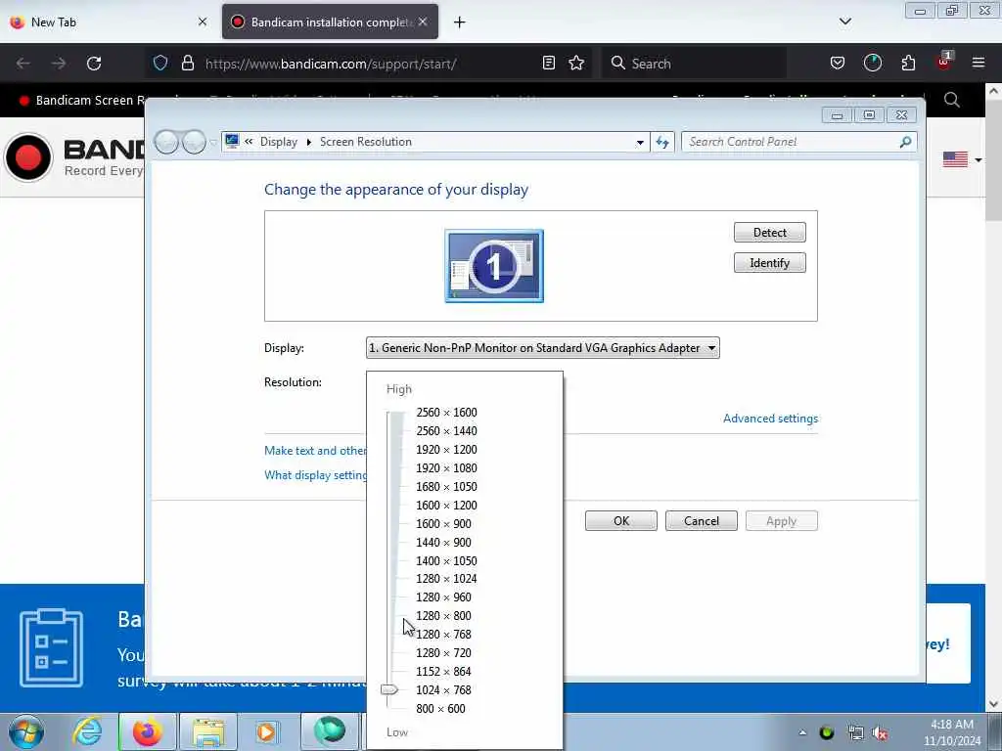1002x751 pixels.
Task: Open the Display monitor dropdown
Action: pyautogui.click(x=542, y=348)
